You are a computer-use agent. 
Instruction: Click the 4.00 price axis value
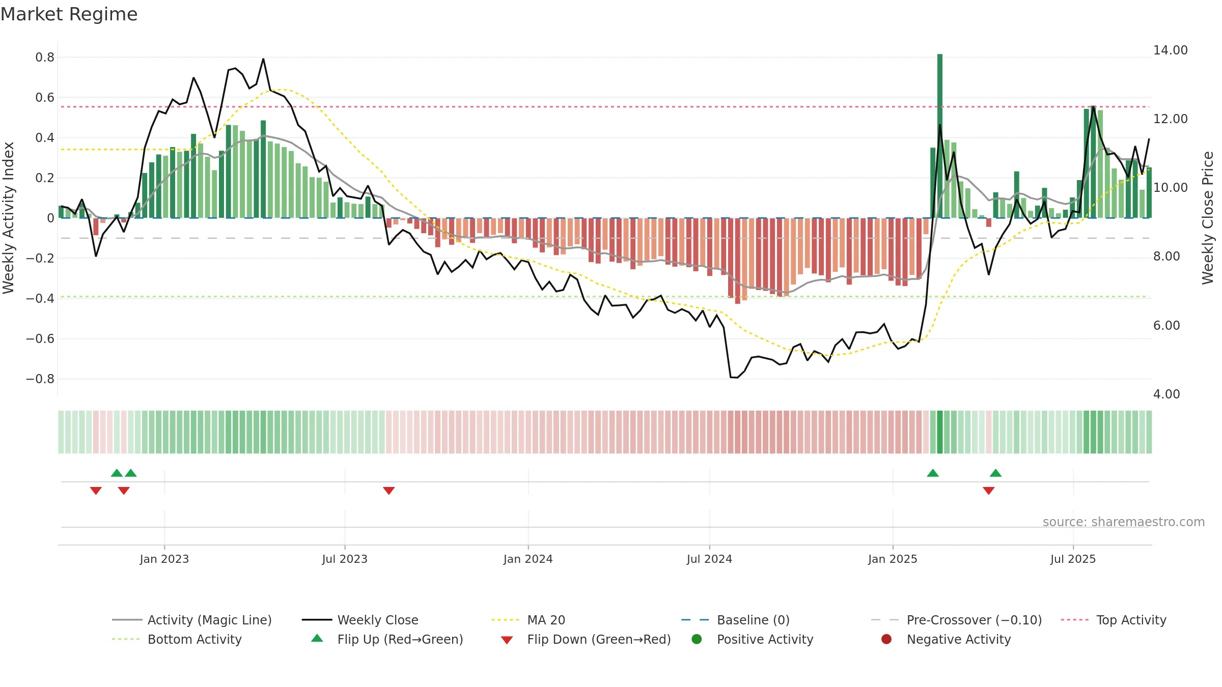(x=1167, y=394)
